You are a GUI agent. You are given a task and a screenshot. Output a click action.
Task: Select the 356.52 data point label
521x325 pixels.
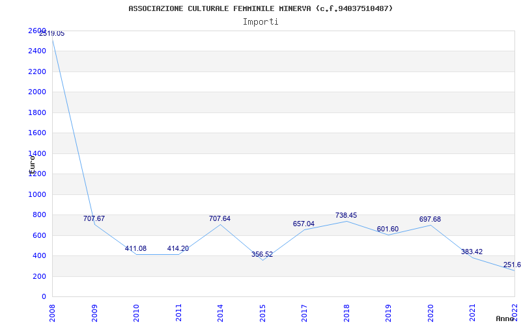coord(262,254)
